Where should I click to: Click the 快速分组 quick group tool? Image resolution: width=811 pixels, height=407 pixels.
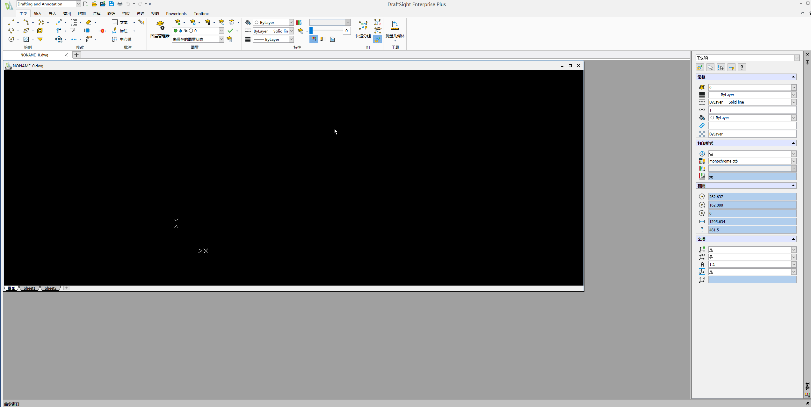pos(363,29)
